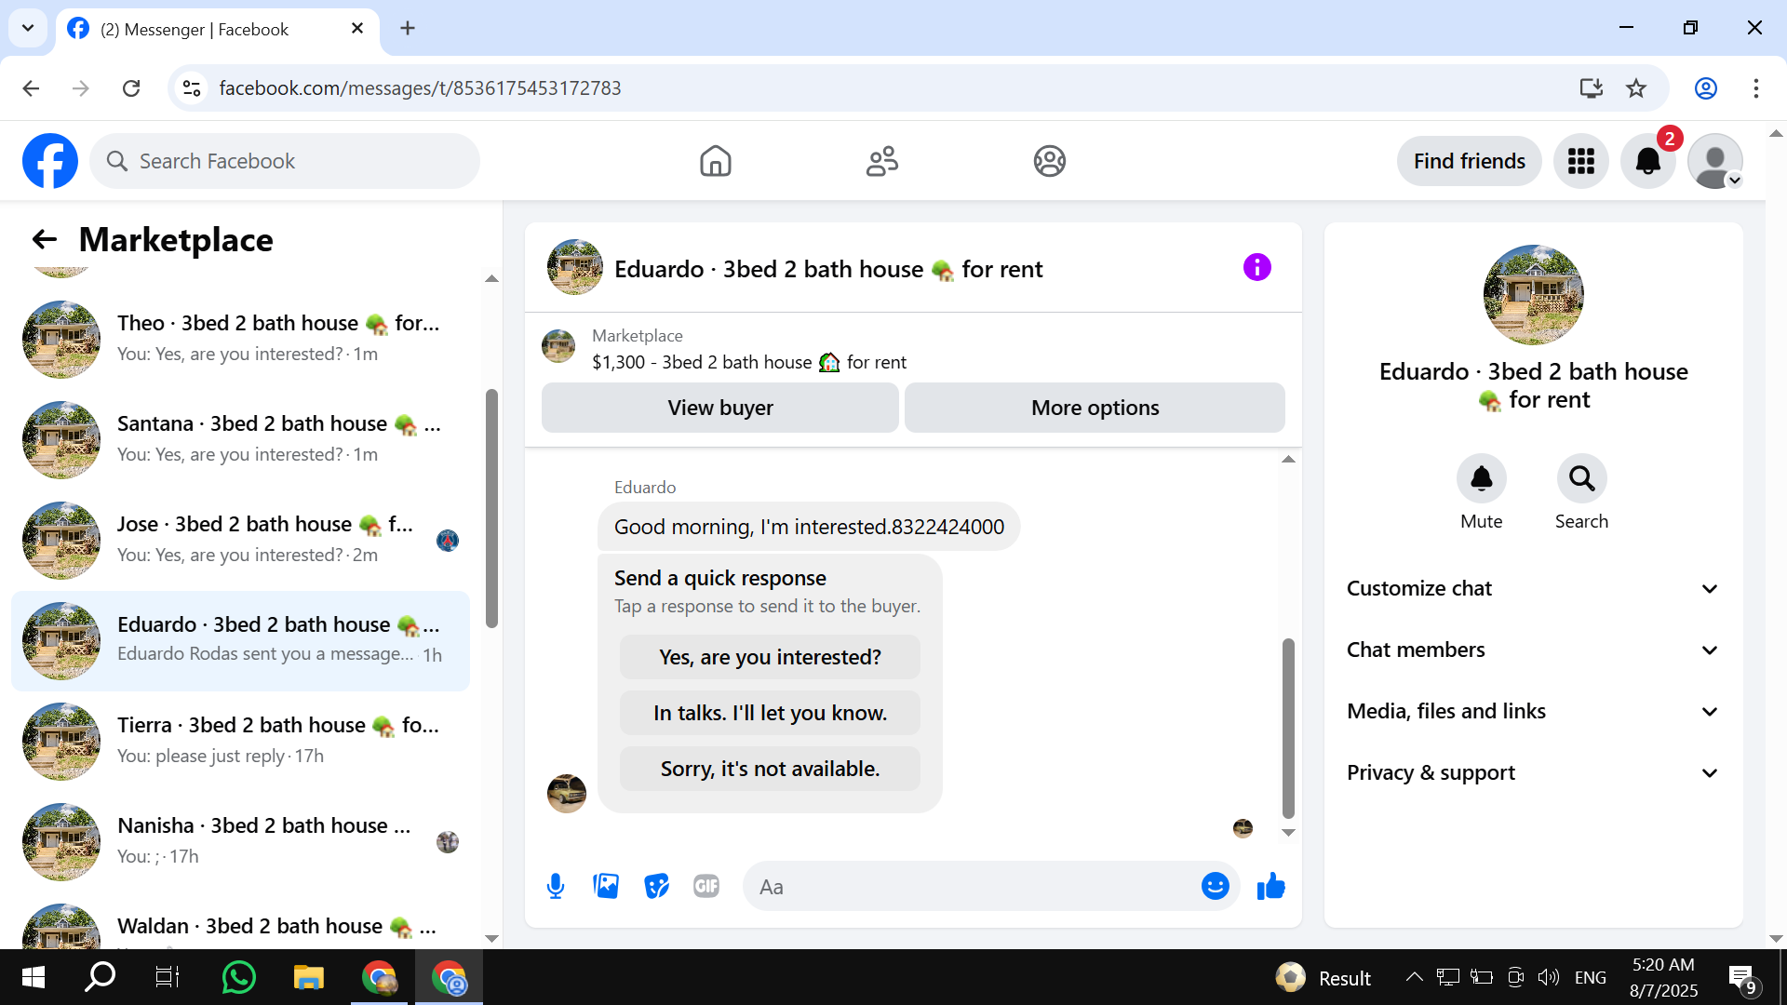Go back from Marketplace list
This screenshot has width=1787, height=1005.
[45, 240]
